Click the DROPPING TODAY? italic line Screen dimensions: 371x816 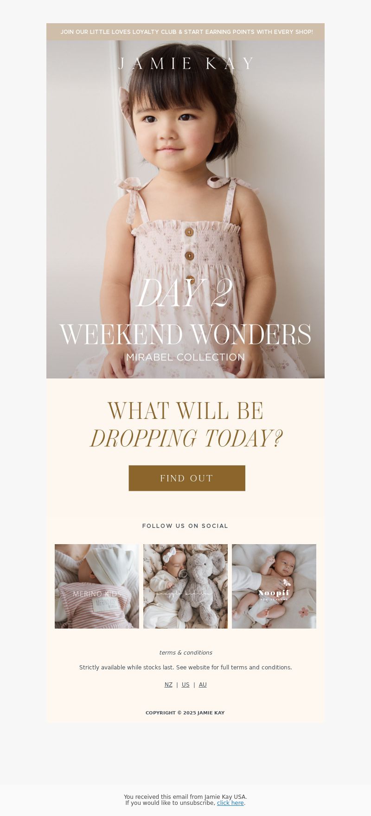coord(186,439)
